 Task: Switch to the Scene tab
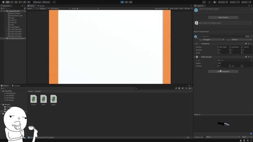pyautogui.click(x=41, y=6)
